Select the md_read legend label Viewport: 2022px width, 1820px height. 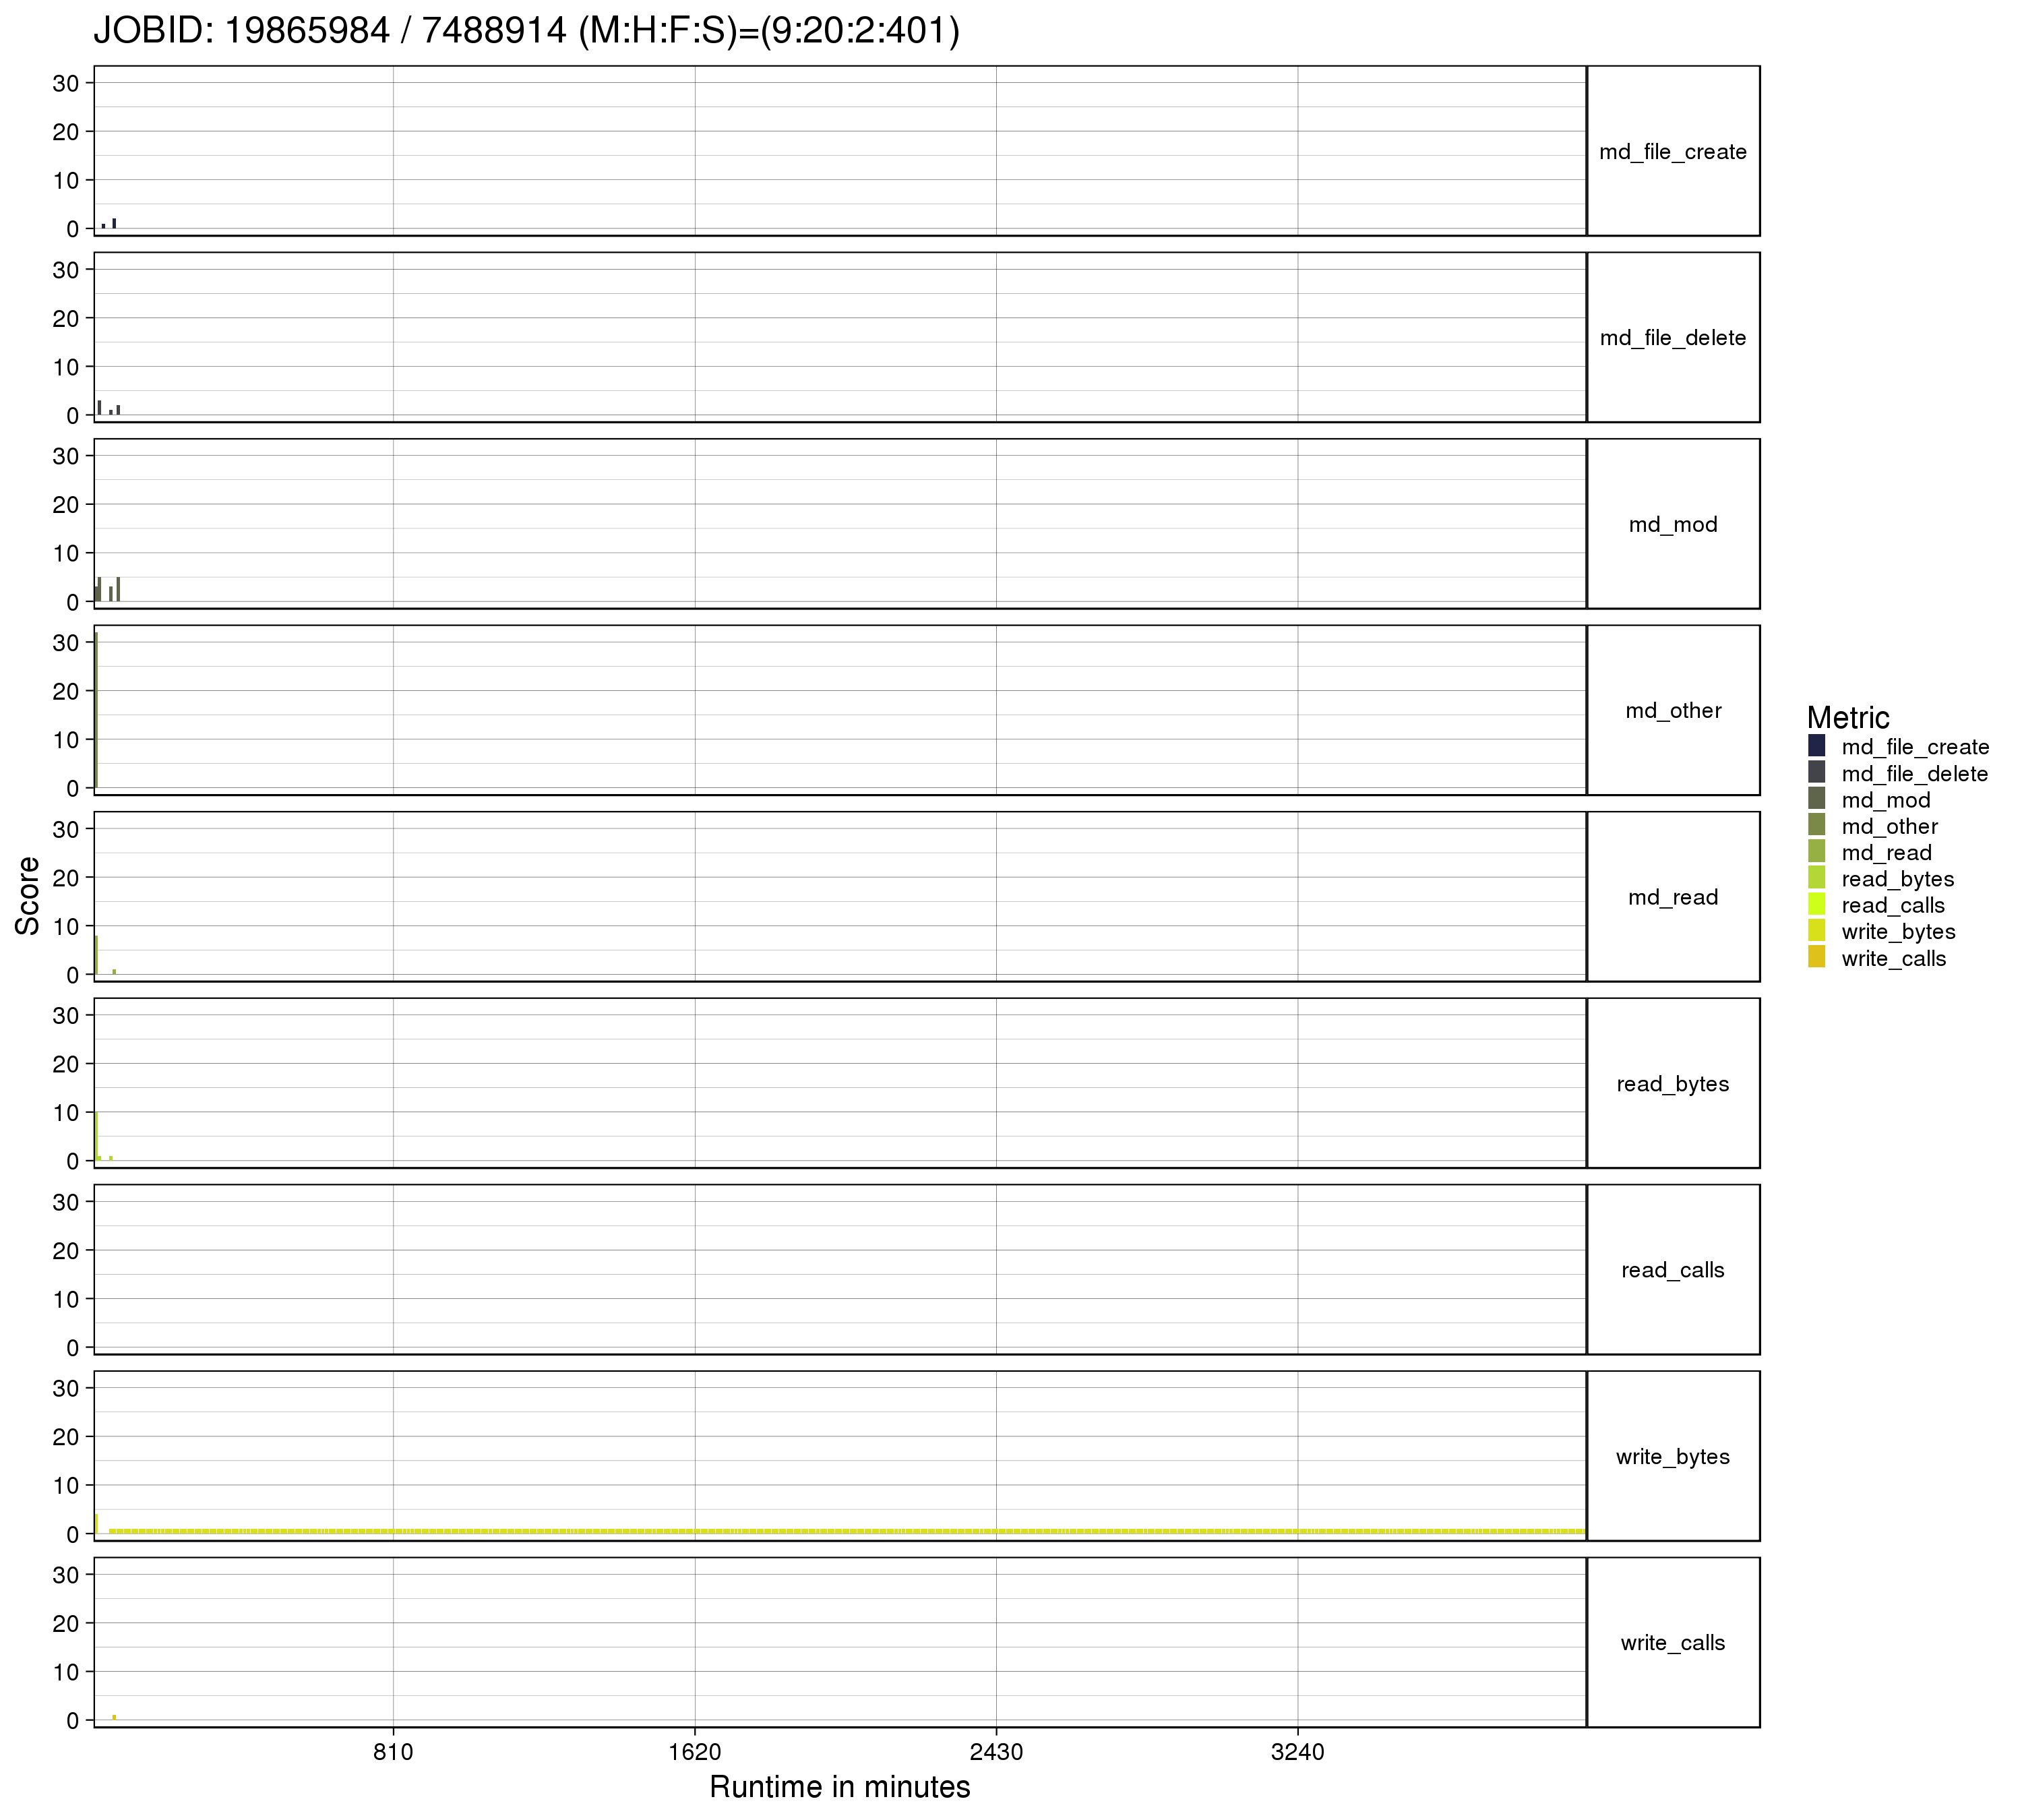pos(1886,853)
